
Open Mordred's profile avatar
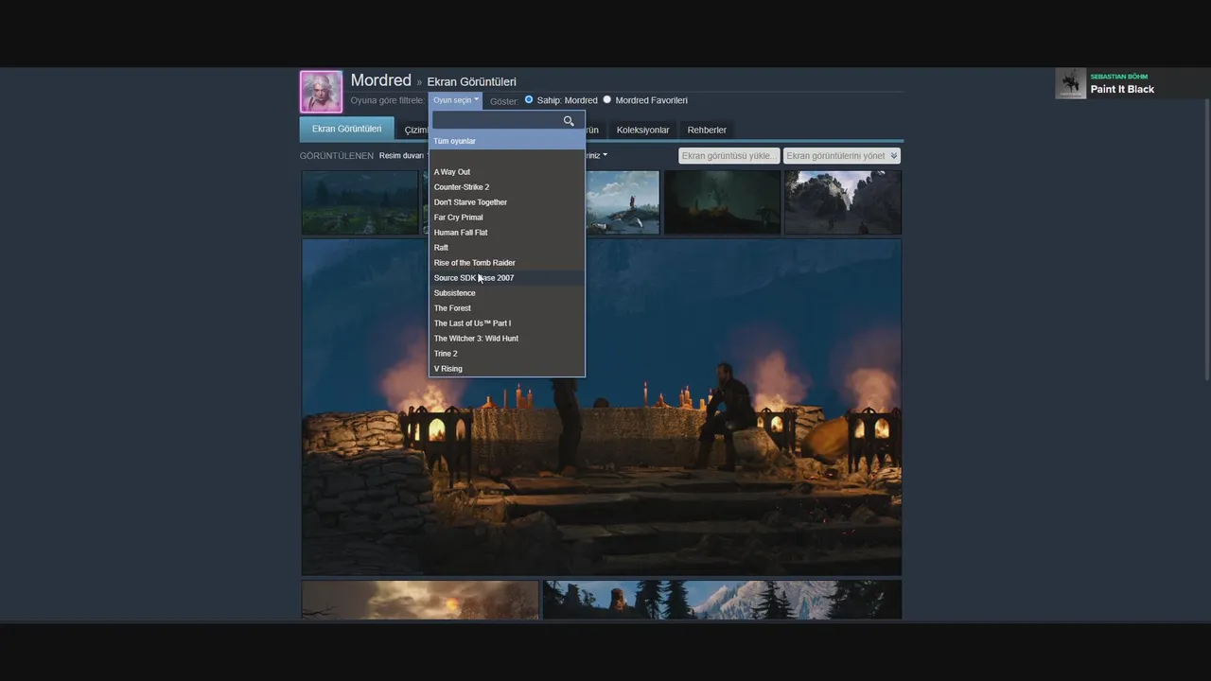(321, 92)
